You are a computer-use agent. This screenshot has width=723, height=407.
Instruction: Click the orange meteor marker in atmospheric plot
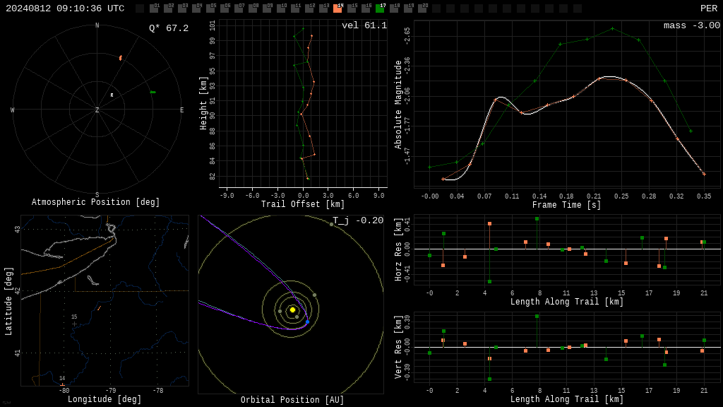(120, 58)
